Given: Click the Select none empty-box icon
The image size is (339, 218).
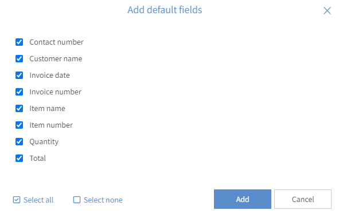Looking at the screenshot, I should click(x=77, y=200).
